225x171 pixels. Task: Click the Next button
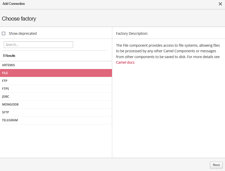tap(216, 165)
